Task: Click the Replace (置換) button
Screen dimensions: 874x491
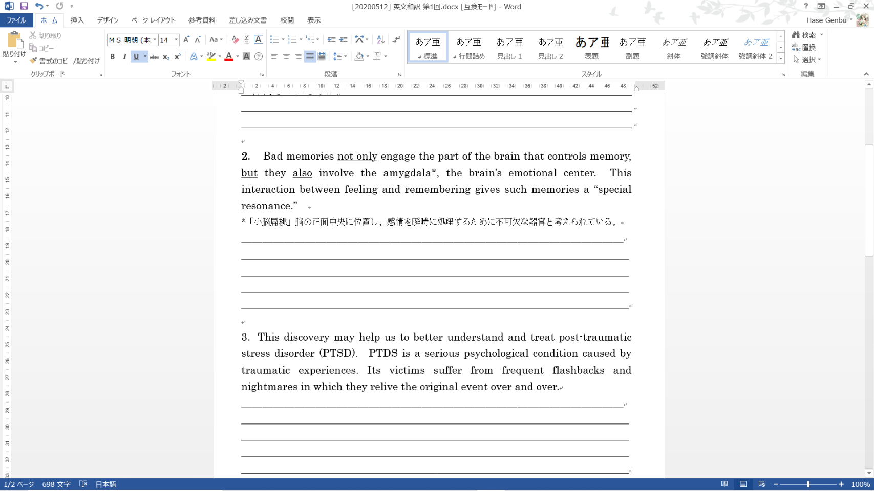Action: pyautogui.click(x=804, y=47)
